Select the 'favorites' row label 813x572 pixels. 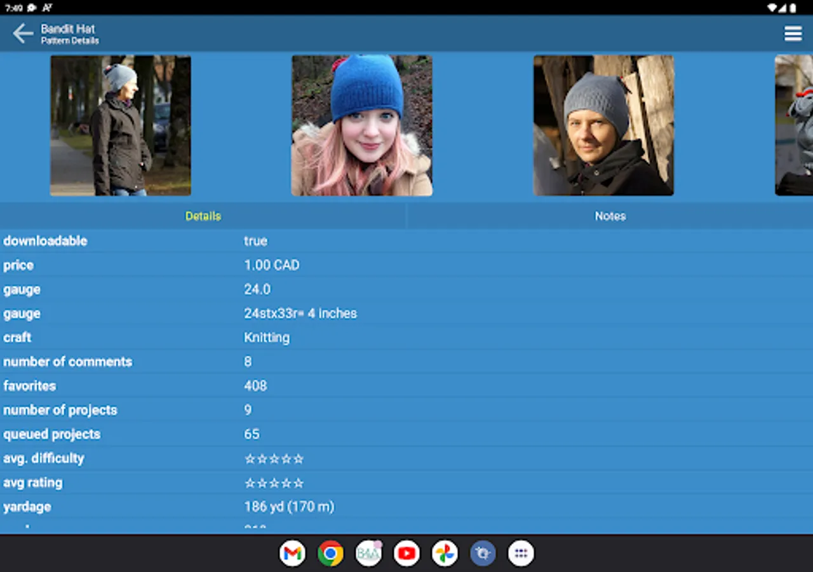pyautogui.click(x=29, y=386)
